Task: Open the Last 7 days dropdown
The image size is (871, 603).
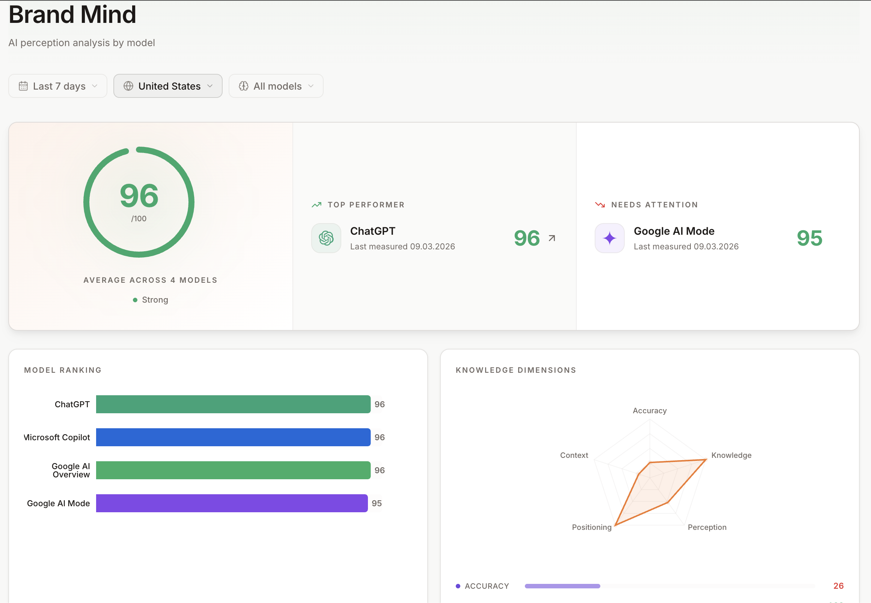Action: 58,86
